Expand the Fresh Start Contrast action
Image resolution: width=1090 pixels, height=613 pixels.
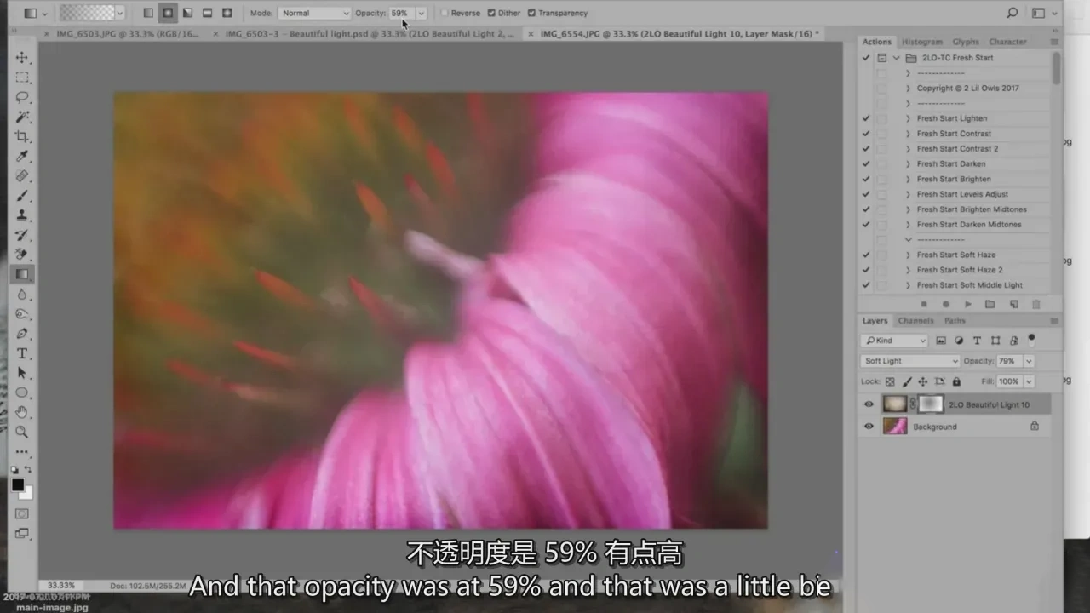coord(908,134)
